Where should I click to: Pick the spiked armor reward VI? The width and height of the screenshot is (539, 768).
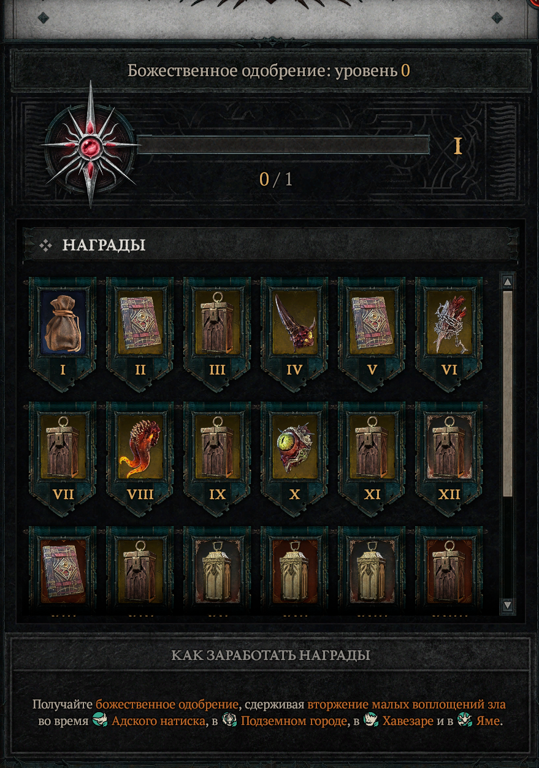[449, 332]
